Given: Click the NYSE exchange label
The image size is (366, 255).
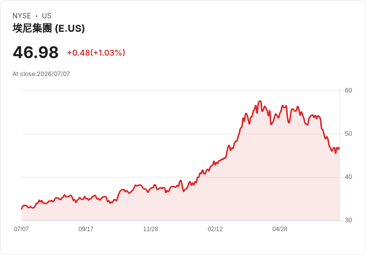Looking at the screenshot, I should click(x=22, y=16).
